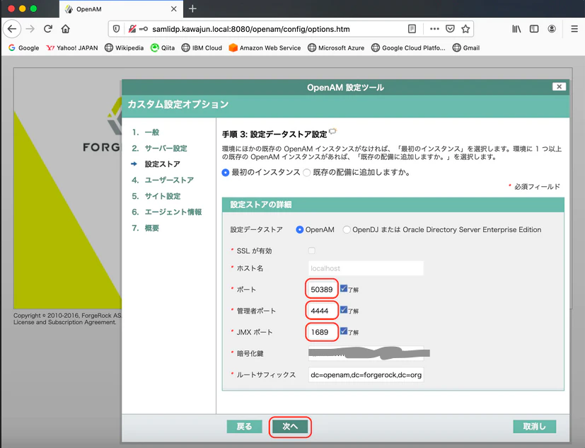Click the browser back arrow
Viewport: 585px width, 448px height.
pyautogui.click(x=12, y=29)
